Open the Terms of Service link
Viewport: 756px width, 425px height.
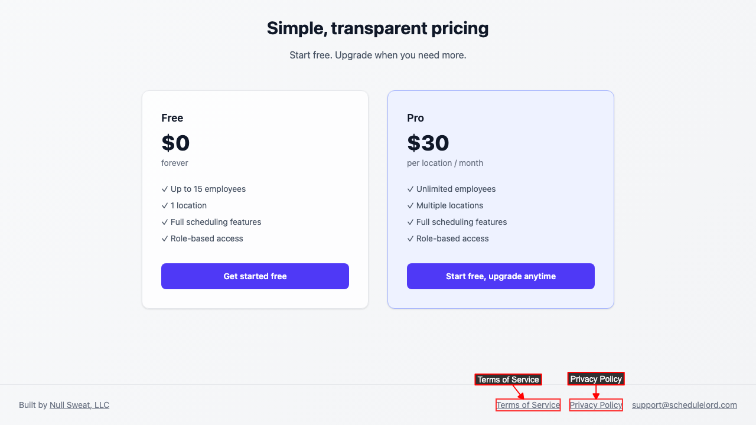528,405
